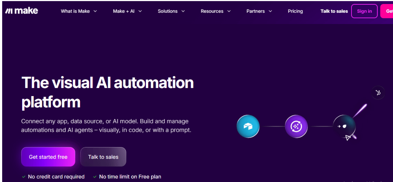The image size is (393, 182).
Task: Open the What is Make menu
Action: [x=79, y=11]
